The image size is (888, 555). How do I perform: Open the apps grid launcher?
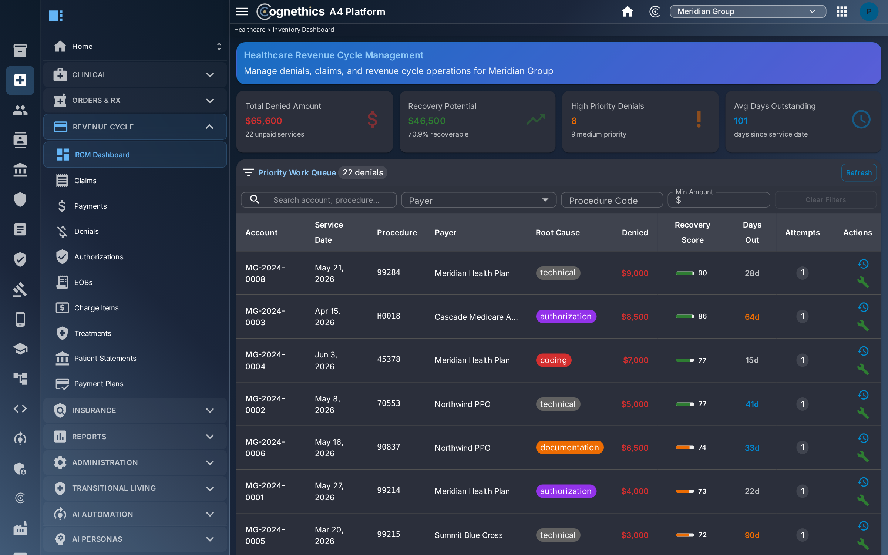[842, 11]
